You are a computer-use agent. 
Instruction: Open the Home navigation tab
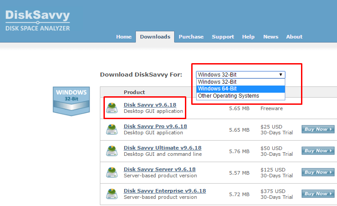pos(124,37)
